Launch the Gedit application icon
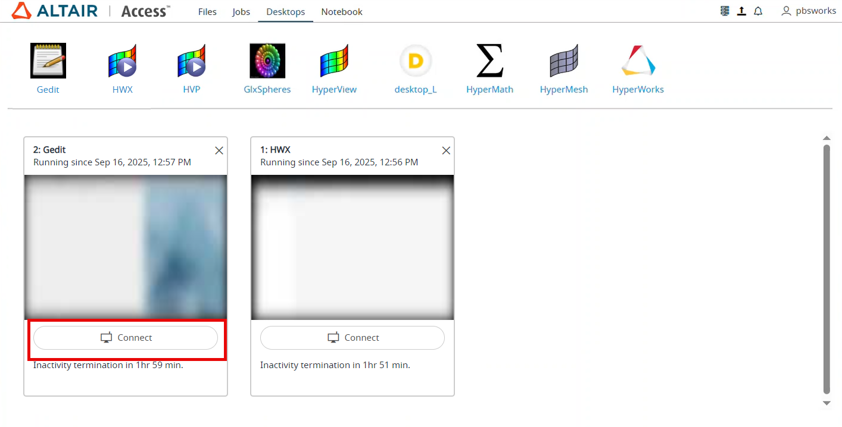 48,61
